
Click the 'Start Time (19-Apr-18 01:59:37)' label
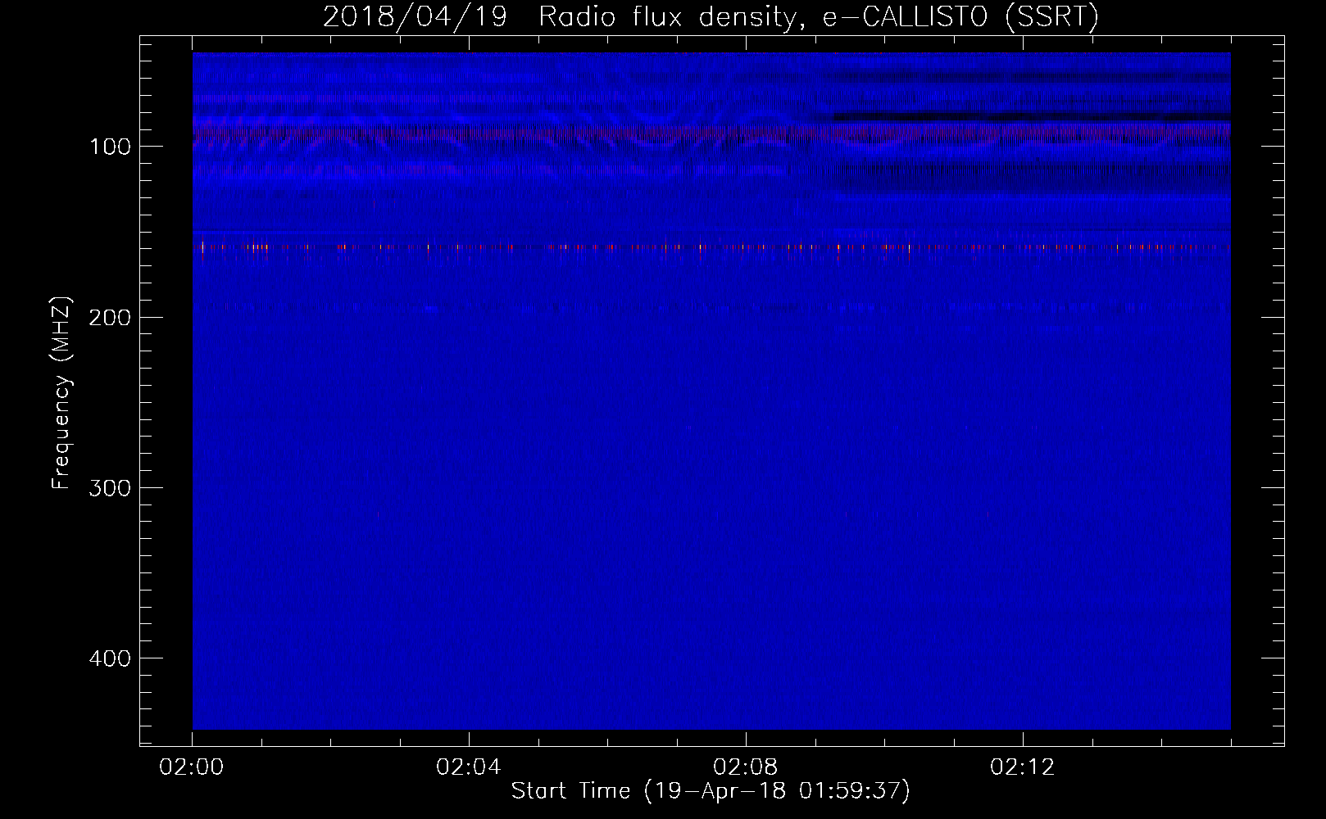(711, 791)
